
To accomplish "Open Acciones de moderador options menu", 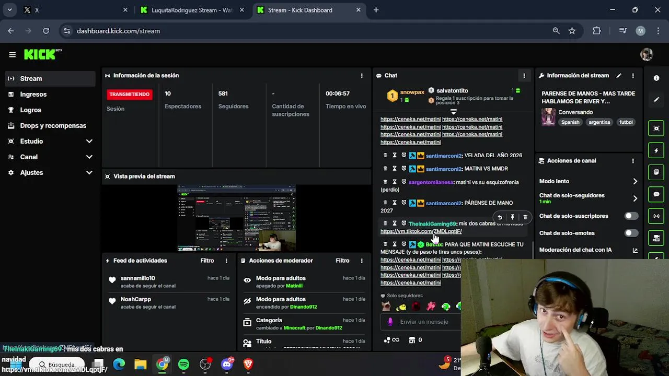I will click(x=361, y=261).
